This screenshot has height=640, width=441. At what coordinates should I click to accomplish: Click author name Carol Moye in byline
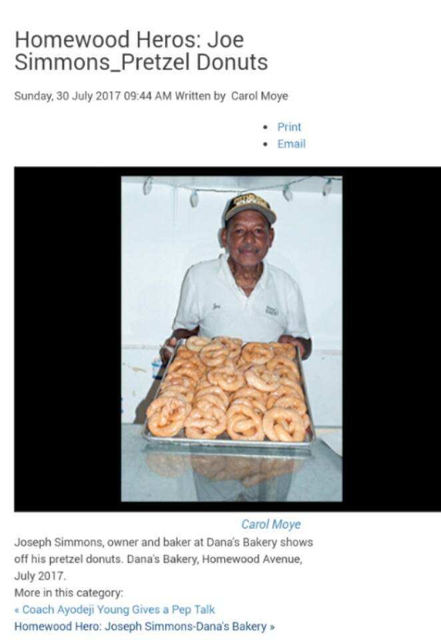tap(259, 96)
